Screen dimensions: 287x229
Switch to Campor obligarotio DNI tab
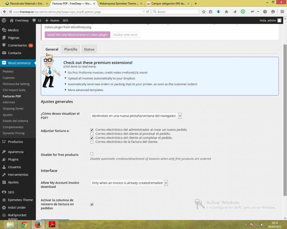168,3
